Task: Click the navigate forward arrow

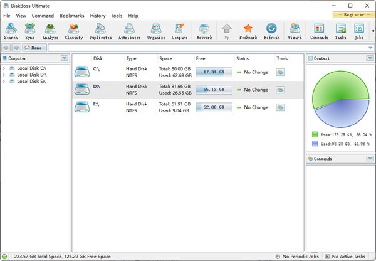Action: (x=16, y=48)
